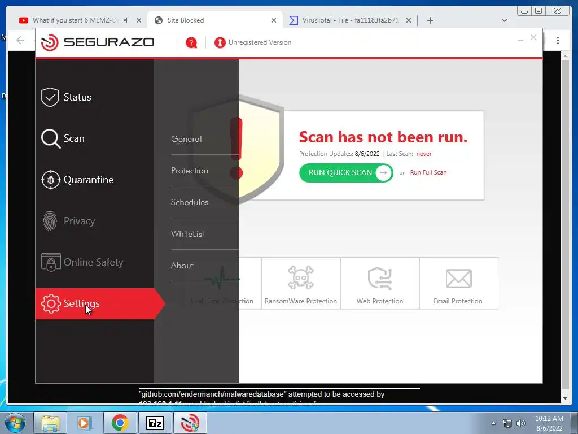Click the 'never' last scan text

point(424,154)
